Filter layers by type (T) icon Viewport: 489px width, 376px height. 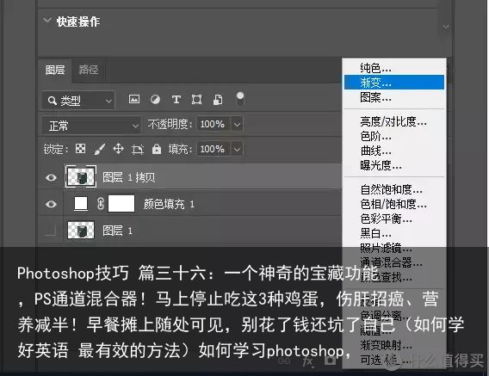pyautogui.click(x=176, y=100)
